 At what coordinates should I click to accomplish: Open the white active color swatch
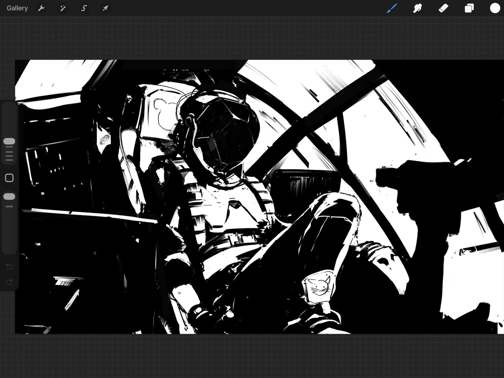(495, 8)
